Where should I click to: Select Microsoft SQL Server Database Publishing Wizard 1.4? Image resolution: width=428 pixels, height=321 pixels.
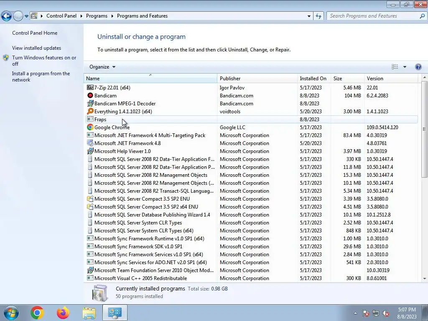[x=251, y=214]
